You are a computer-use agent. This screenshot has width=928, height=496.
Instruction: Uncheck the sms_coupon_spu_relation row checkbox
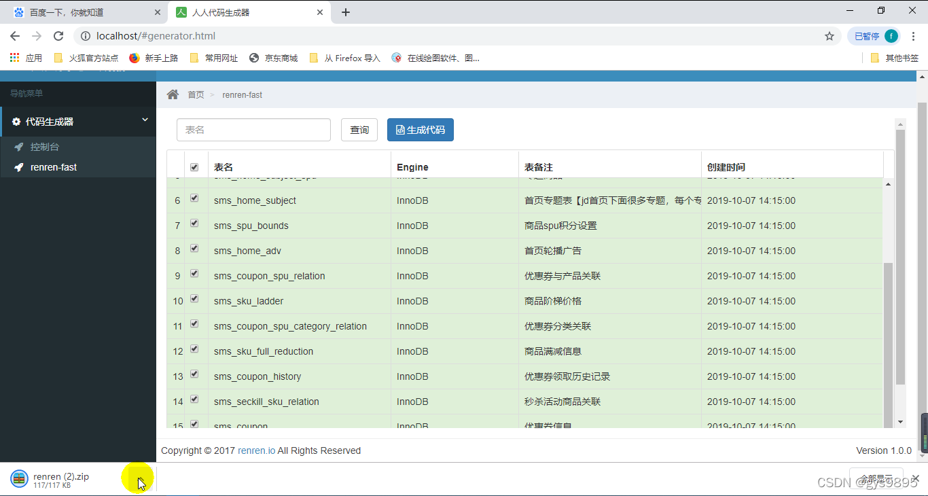click(194, 274)
